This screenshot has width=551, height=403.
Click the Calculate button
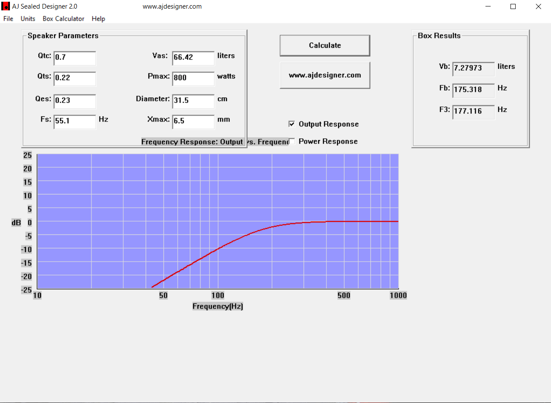point(325,45)
